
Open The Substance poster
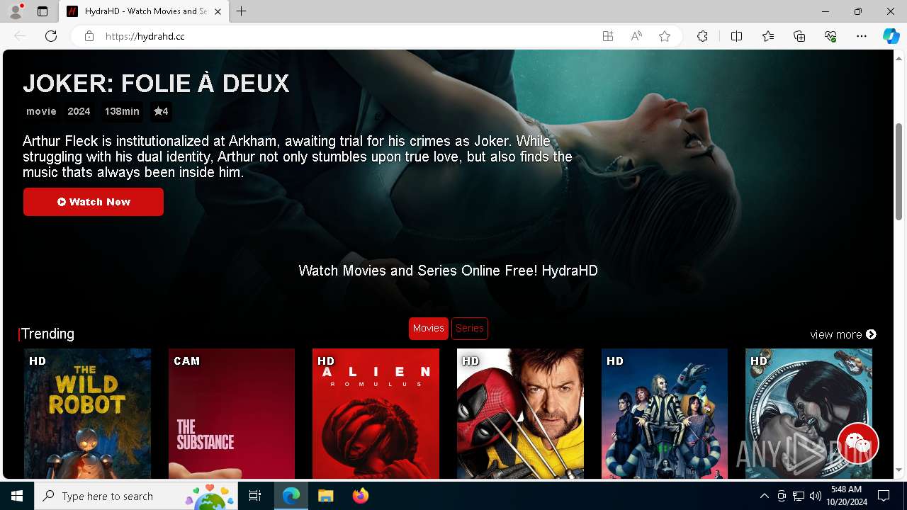232,414
